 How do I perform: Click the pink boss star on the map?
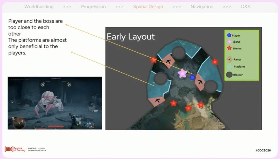(182, 73)
